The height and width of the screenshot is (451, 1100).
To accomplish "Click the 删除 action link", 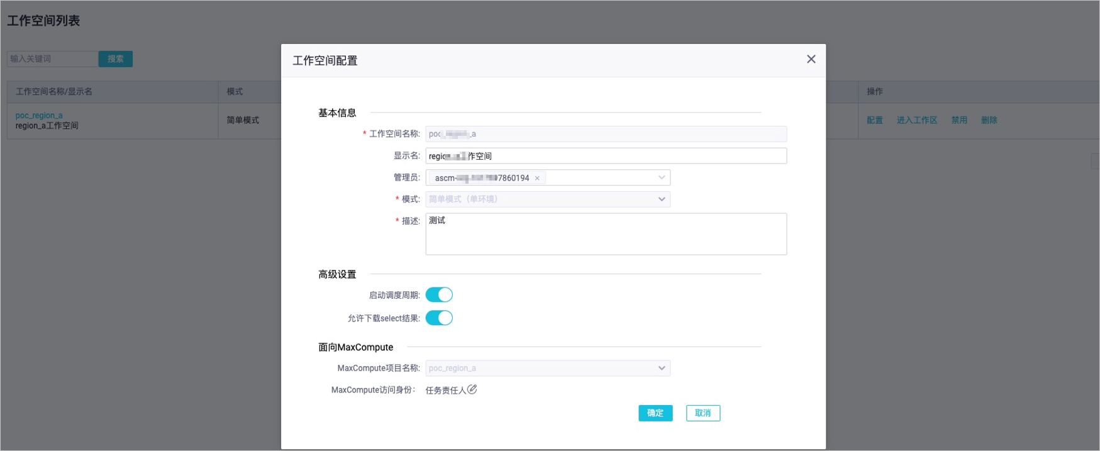I will (989, 120).
